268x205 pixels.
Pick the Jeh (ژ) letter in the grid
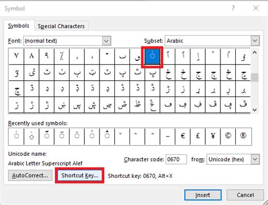tap(32, 105)
